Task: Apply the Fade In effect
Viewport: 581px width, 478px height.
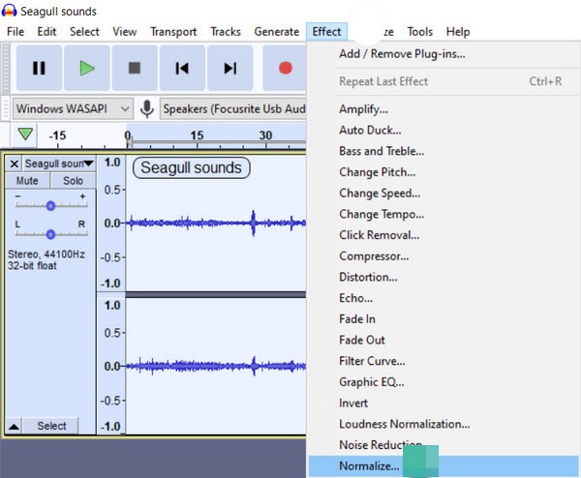Action: (443, 319)
